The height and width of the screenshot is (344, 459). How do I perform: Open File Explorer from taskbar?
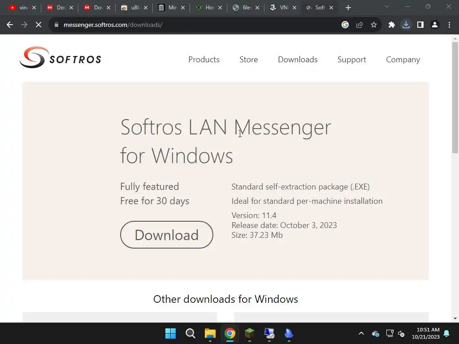click(210, 333)
